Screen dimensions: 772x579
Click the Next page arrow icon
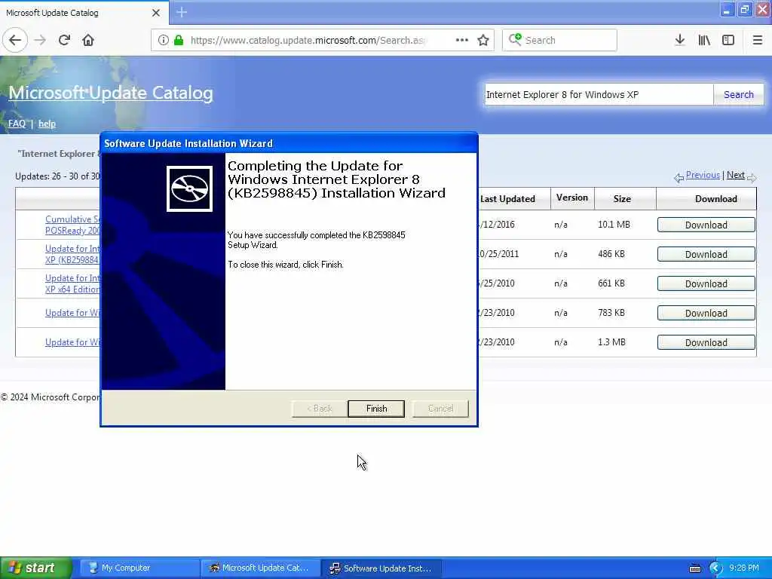coord(752,178)
